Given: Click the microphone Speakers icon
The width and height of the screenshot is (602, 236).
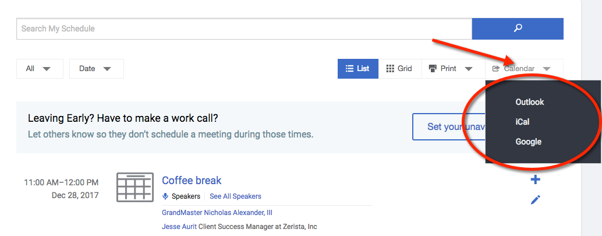Looking at the screenshot, I should pyautogui.click(x=165, y=196).
